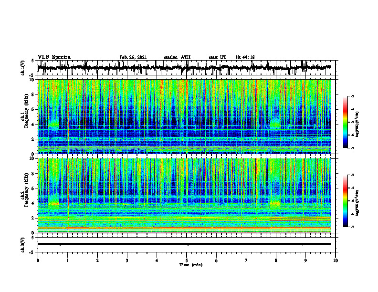Click the "2" kHz tick on ch.2 frequency axis
Viewport: 378px width, 292px height.
pos(33,218)
